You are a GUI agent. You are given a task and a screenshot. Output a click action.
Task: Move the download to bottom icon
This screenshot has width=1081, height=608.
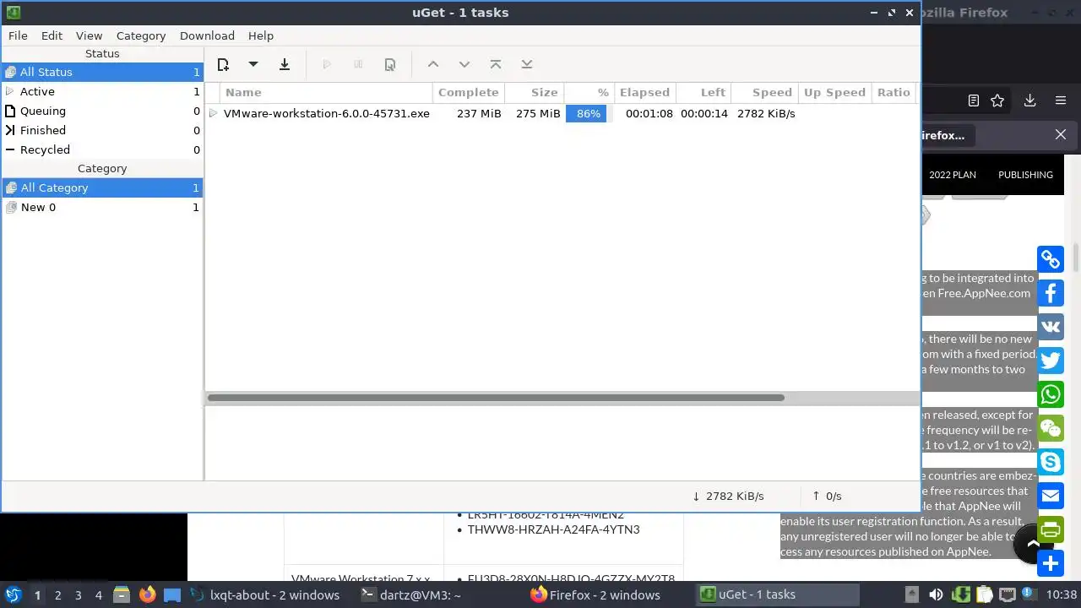coord(527,64)
